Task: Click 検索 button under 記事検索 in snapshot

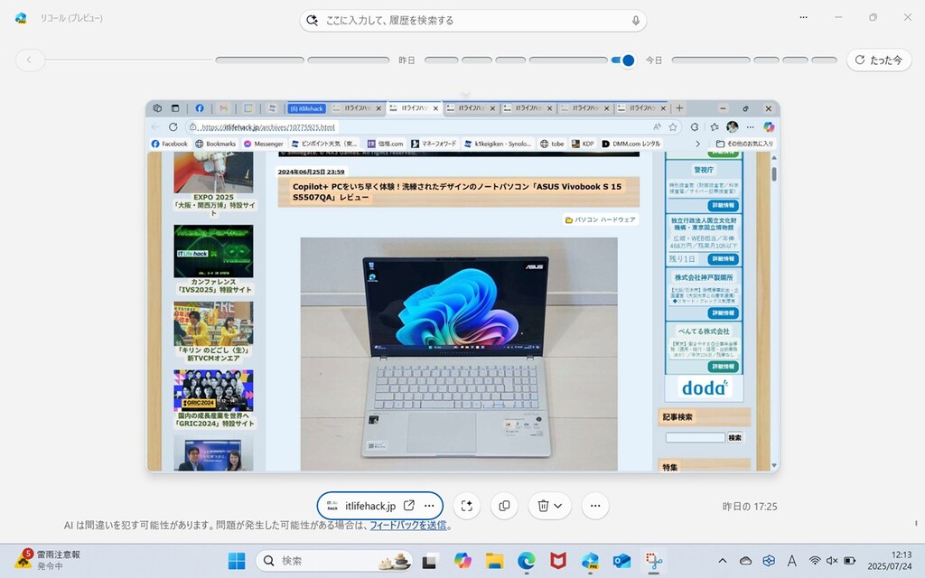Action: (734, 438)
